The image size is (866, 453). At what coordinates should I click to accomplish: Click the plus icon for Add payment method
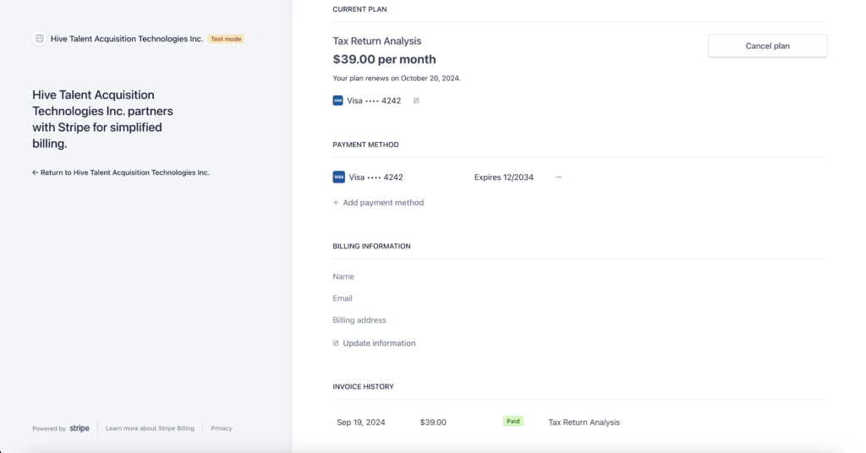pos(336,203)
